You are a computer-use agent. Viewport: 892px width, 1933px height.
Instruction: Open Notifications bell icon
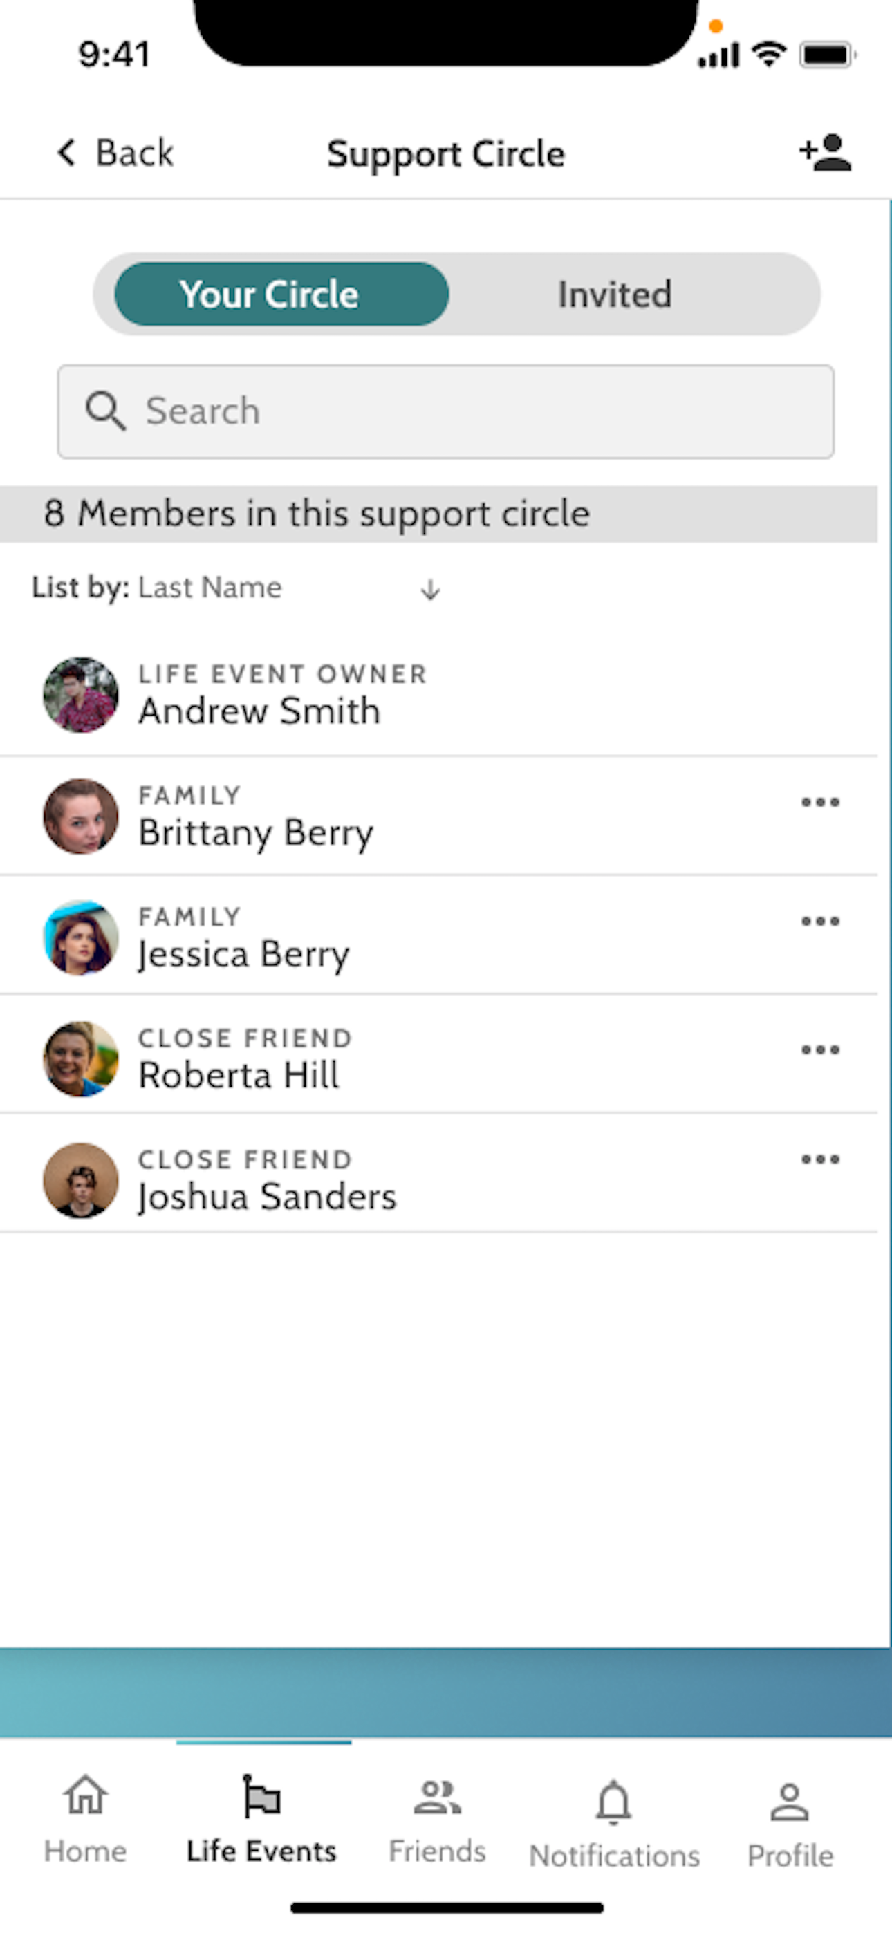tap(613, 1802)
